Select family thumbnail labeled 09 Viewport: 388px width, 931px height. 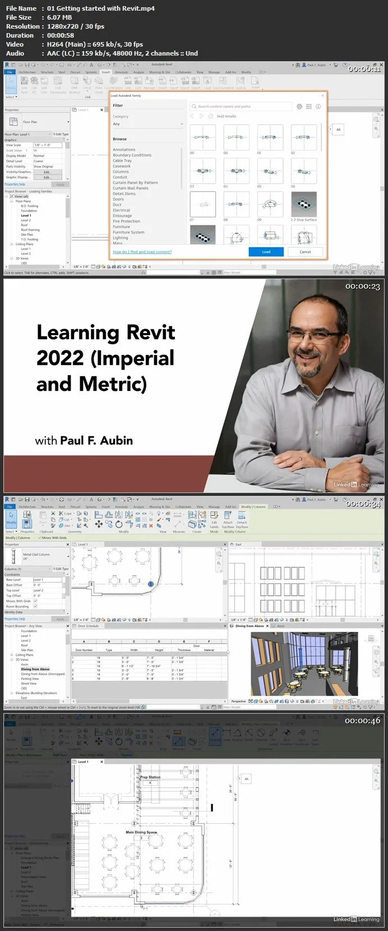click(x=270, y=204)
